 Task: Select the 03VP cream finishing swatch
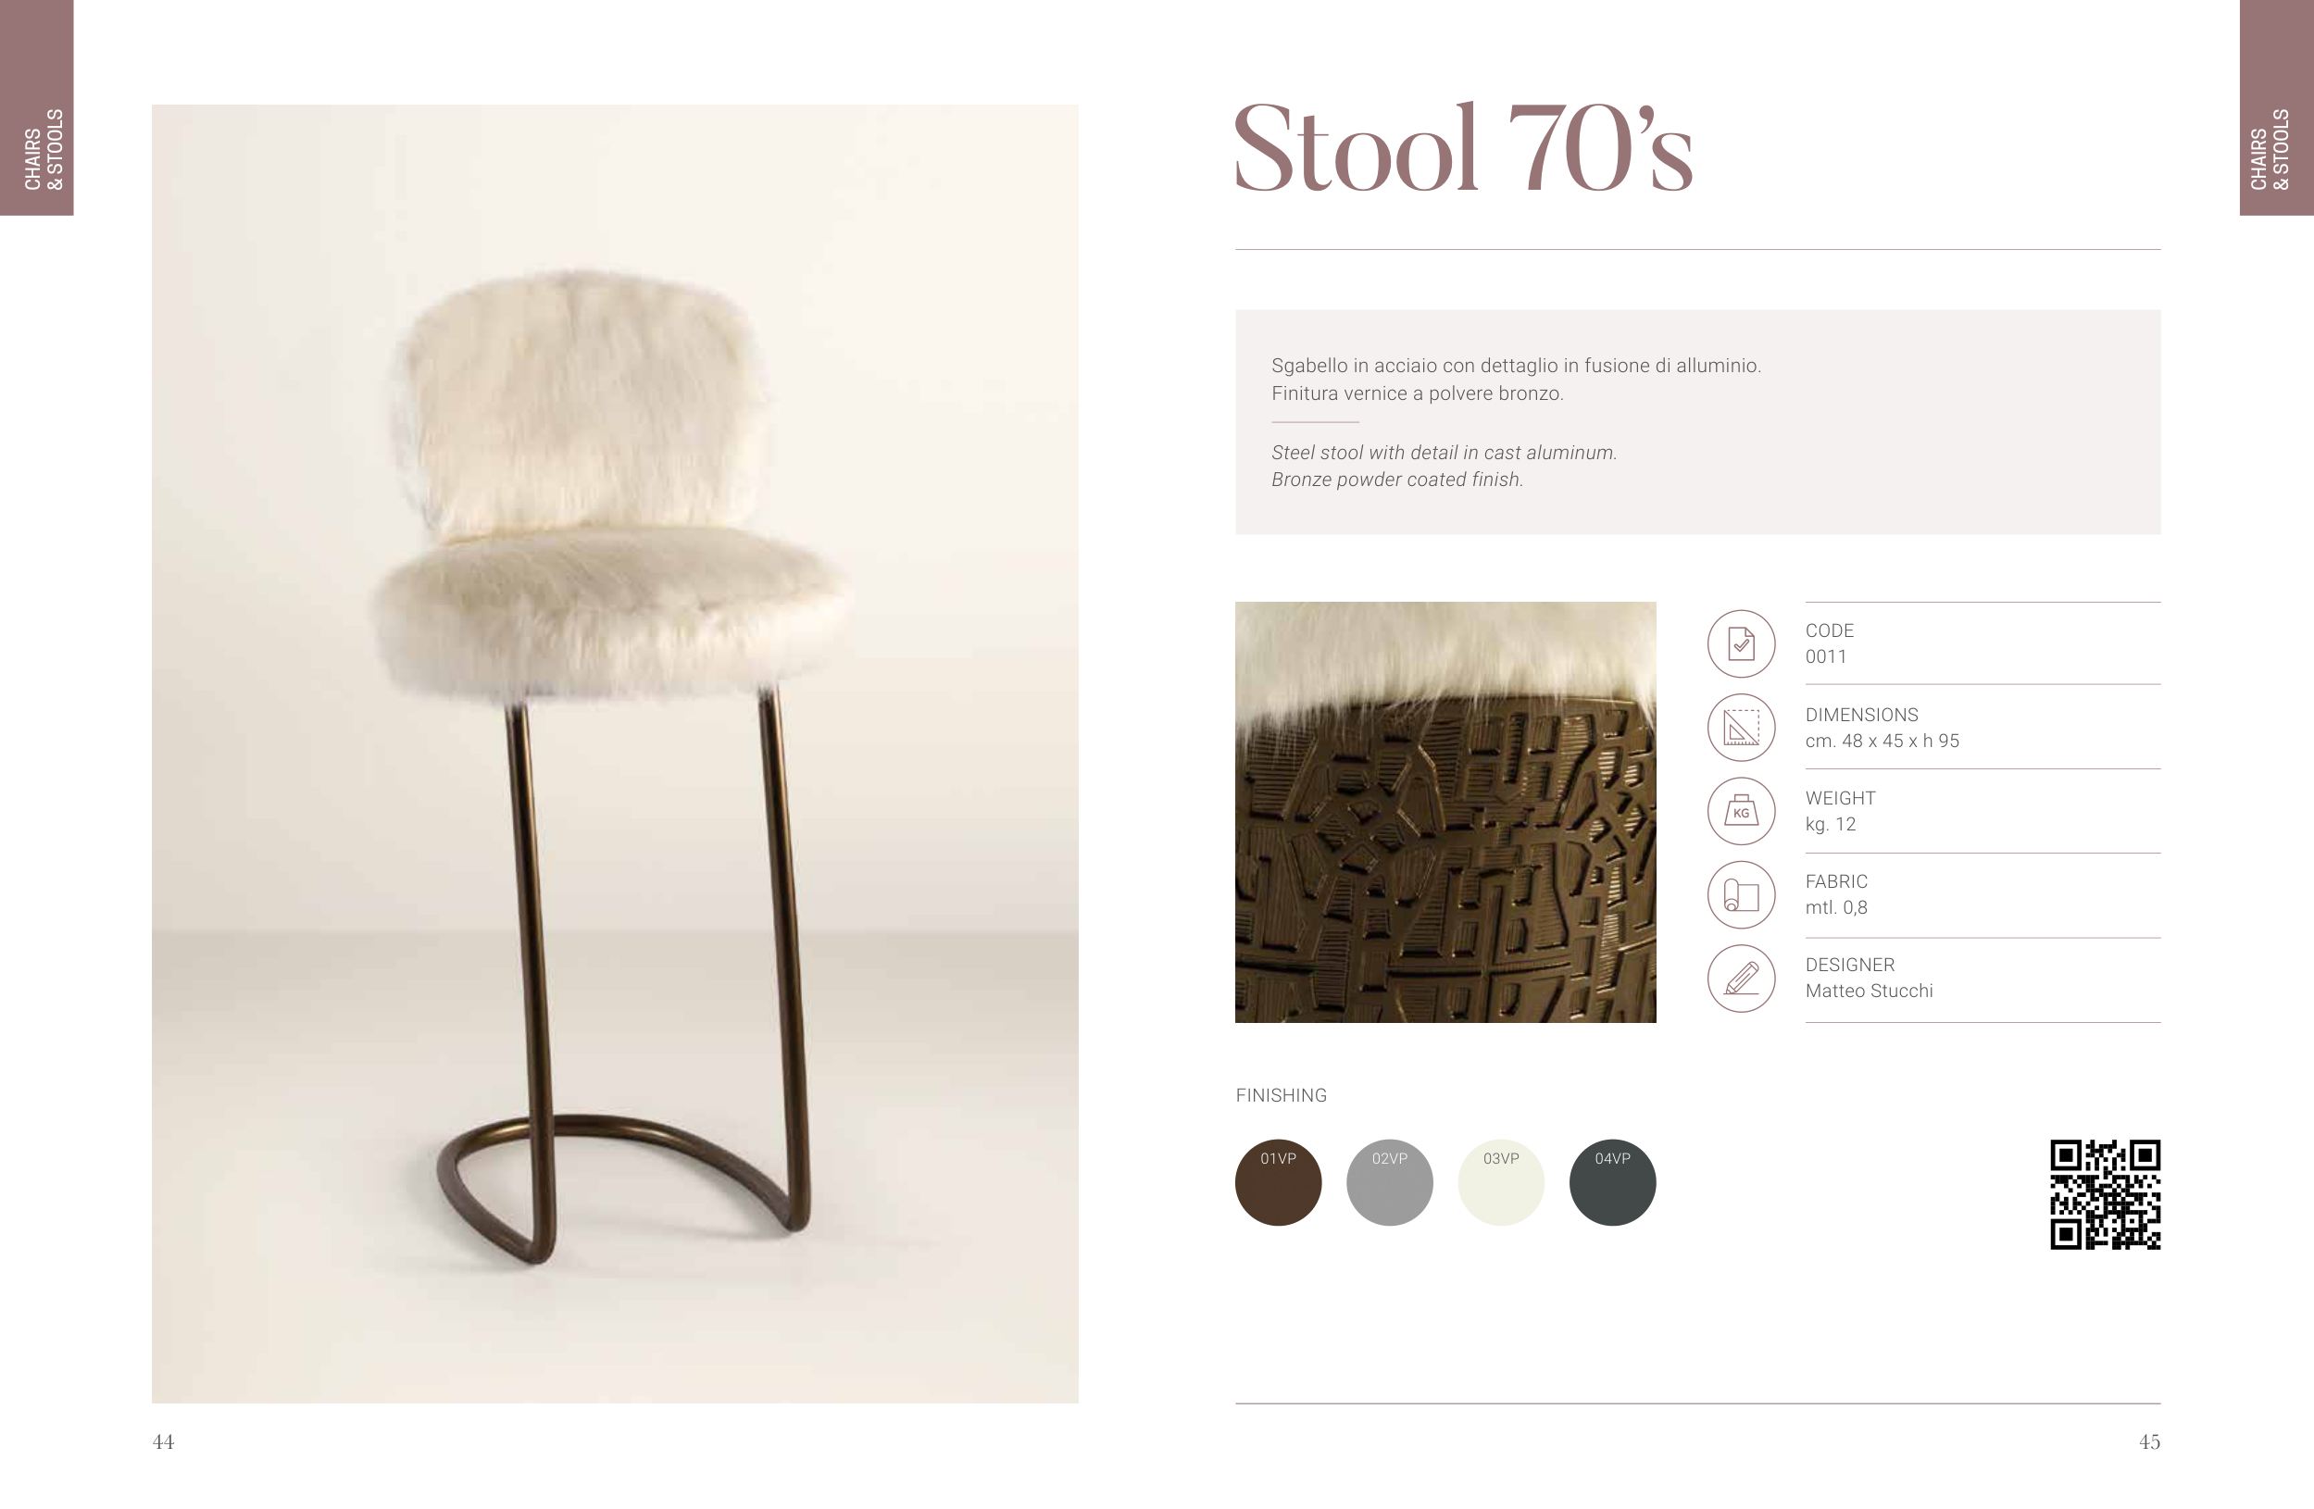tap(1501, 1182)
